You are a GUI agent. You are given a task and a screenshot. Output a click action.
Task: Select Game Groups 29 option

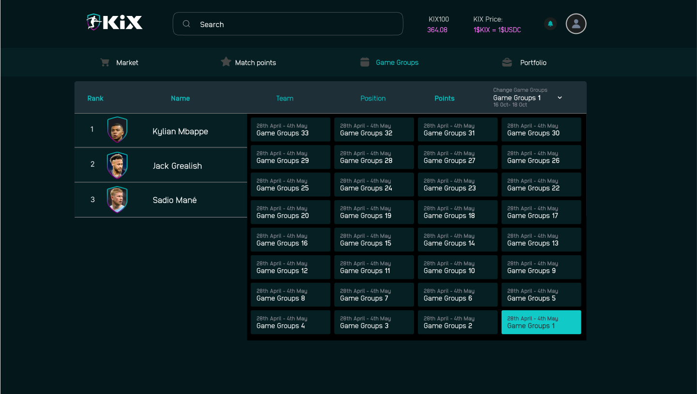290,157
